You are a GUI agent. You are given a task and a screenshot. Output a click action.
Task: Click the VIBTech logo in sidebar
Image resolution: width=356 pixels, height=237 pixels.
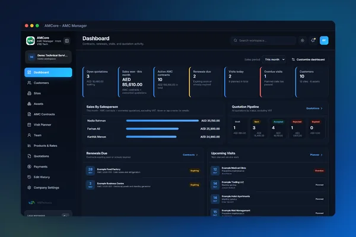40,203
